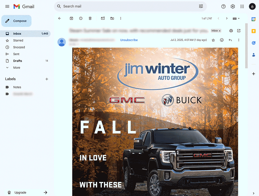This screenshot has height=196, width=259.
Task: Open Google Calendar side panel
Action: [x=253, y=19]
